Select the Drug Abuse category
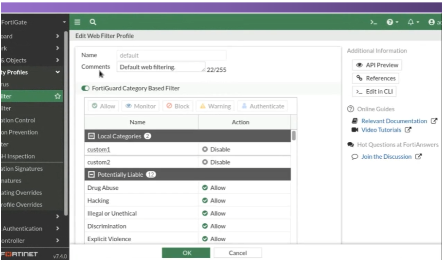 click(x=103, y=188)
